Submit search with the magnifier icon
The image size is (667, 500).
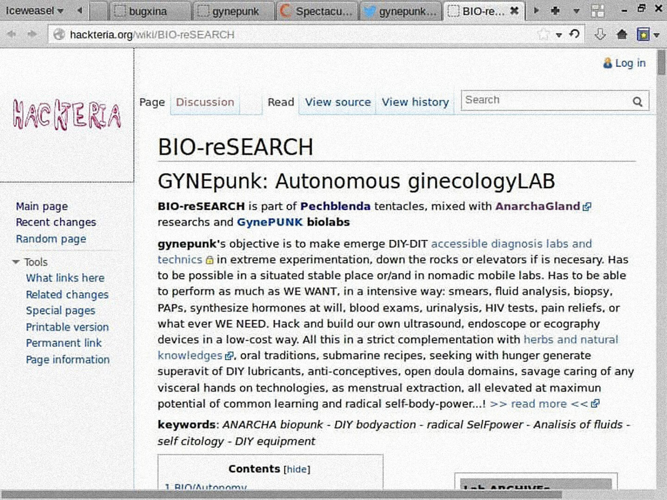638,101
